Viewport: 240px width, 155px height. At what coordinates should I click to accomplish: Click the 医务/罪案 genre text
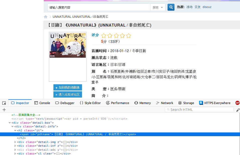(118, 89)
